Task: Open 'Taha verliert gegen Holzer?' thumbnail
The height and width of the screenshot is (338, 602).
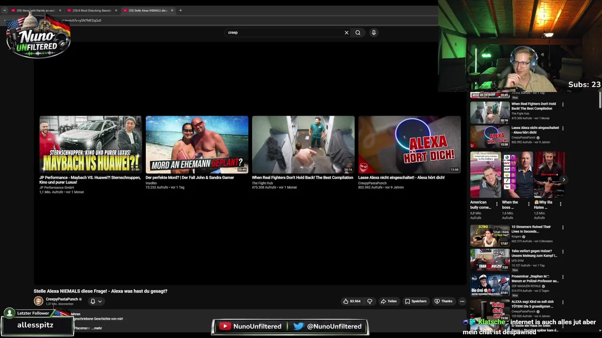Action: coord(490,260)
